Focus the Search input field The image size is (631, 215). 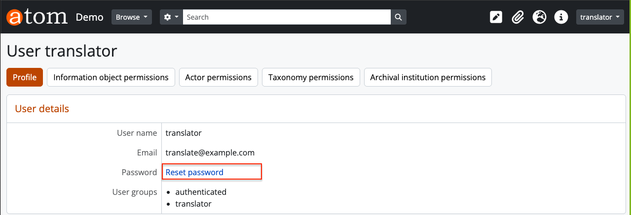click(286, 17)
